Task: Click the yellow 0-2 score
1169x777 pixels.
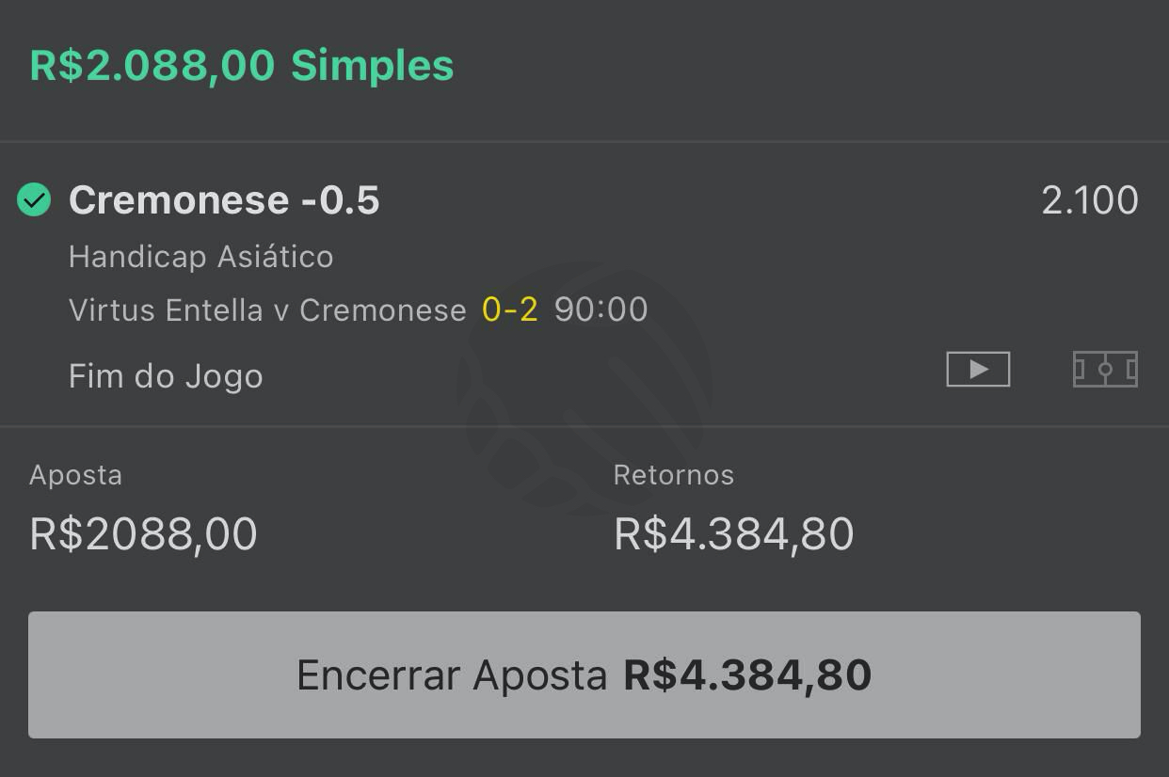Action: pyautogui.click(x=509, y=309)
